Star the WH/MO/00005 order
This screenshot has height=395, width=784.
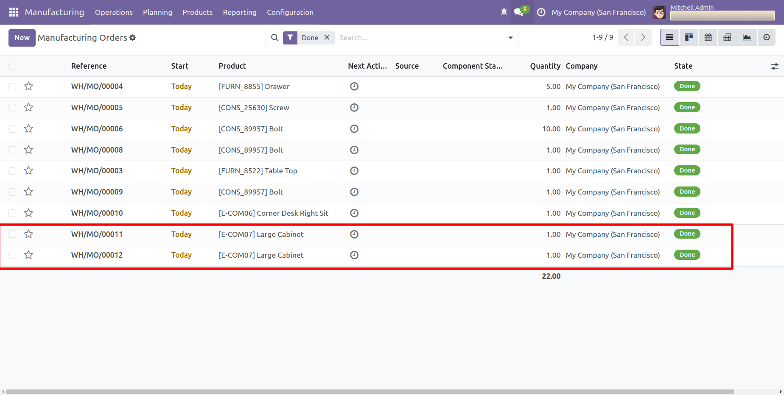[28, 108]
